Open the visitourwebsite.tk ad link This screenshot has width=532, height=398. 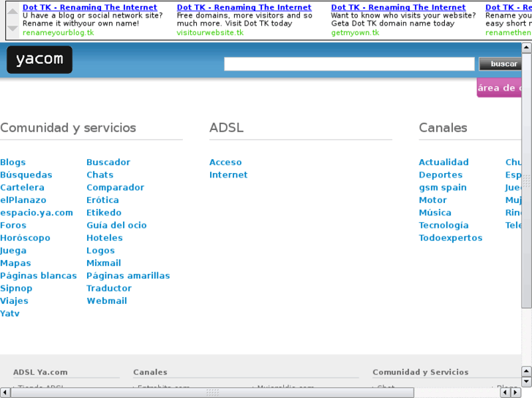[210, 33]
